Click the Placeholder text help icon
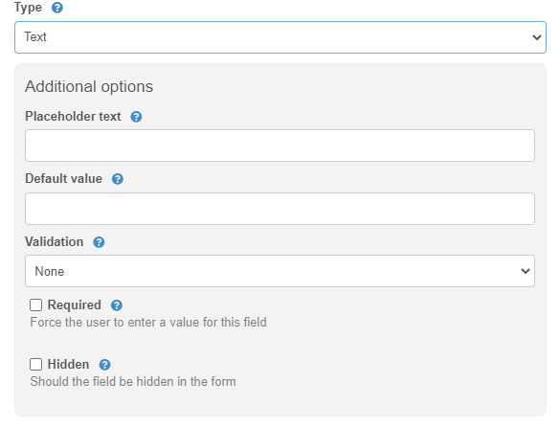Screen dimensions: 560x428 point(136,117)
